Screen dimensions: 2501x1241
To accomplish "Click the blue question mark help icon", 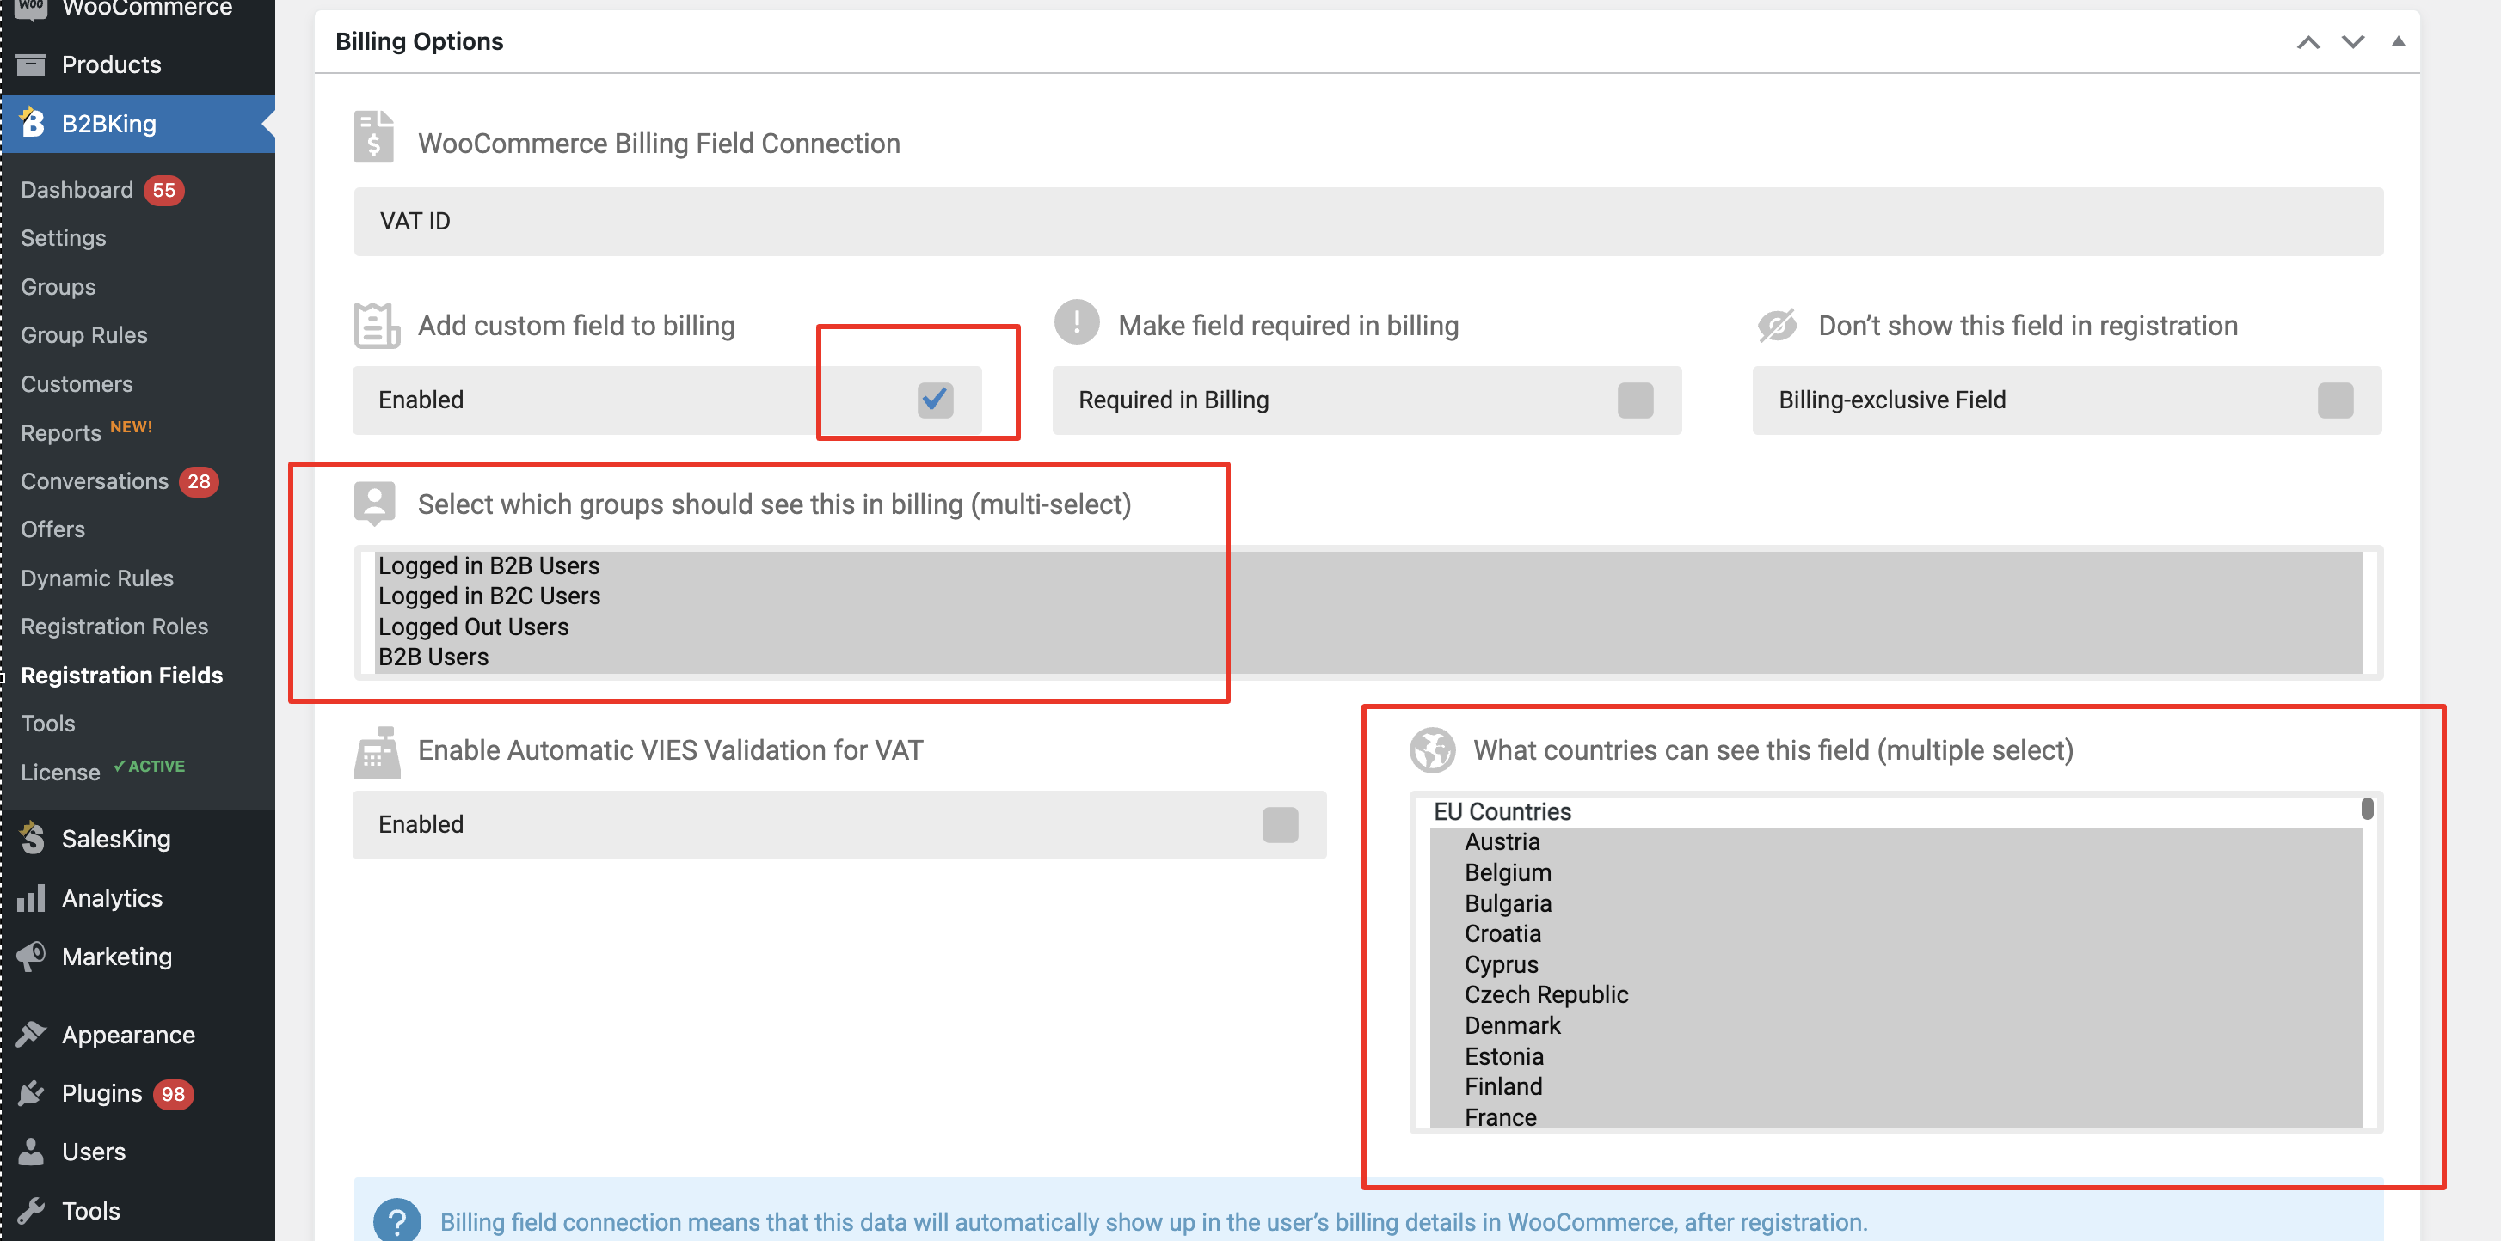I will click(x=397, y=1220).
